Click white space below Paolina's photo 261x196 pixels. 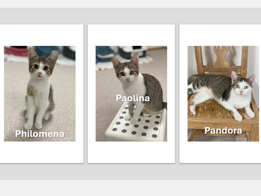point(131,152)
